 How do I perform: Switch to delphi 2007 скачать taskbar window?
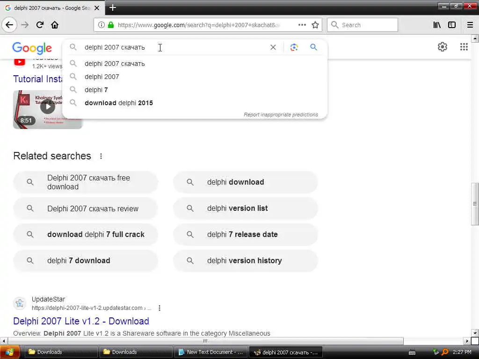point(286,352)
